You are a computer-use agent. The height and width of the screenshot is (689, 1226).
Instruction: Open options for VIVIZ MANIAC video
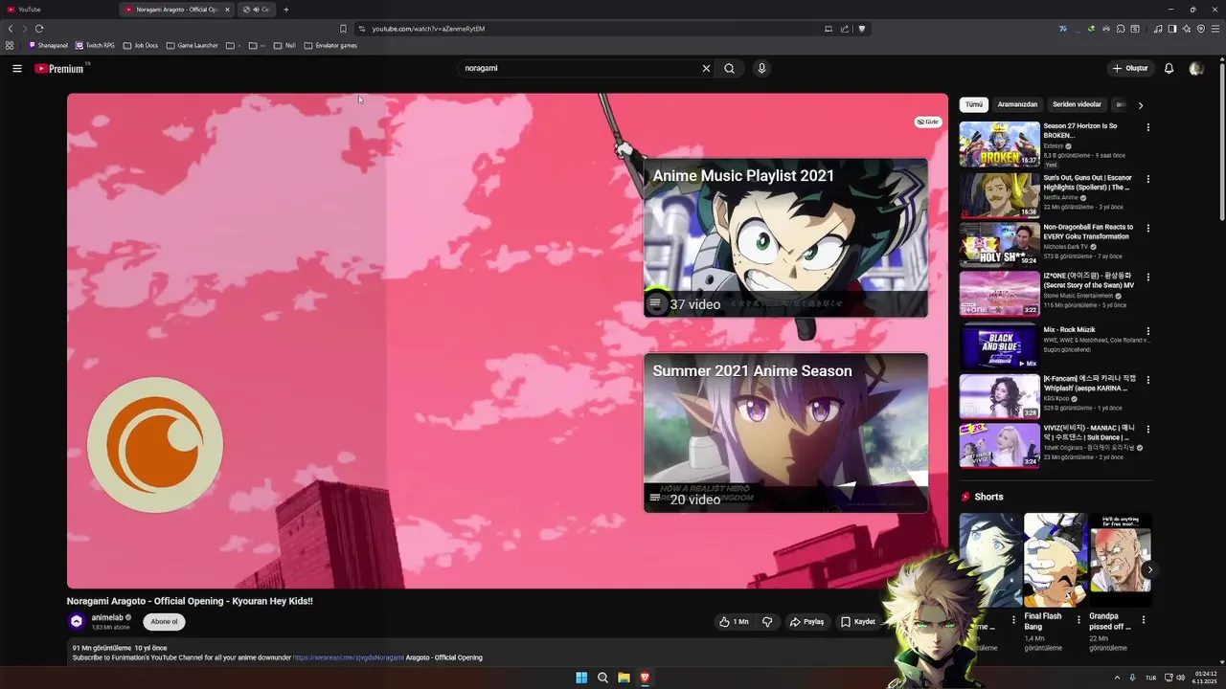(x=1147, y=430)
